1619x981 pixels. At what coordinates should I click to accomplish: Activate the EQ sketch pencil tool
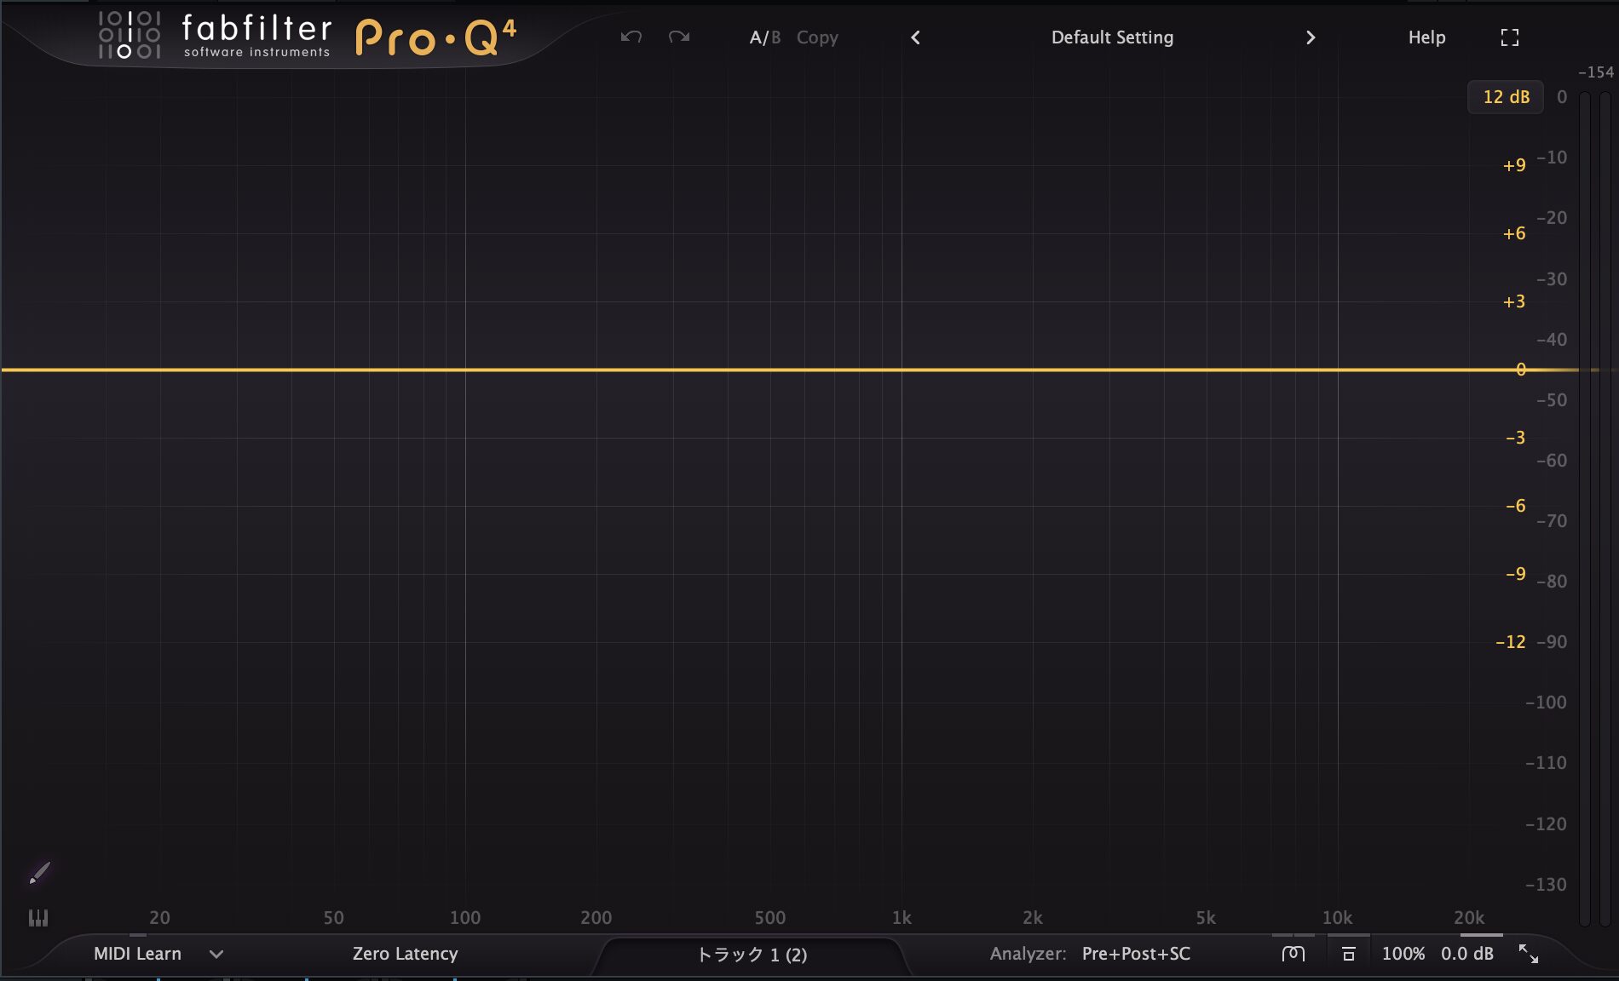pos(39,873)
